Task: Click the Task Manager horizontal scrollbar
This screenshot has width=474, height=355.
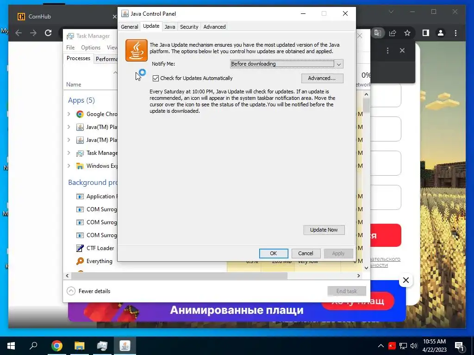Action: [x=179, y=275]
